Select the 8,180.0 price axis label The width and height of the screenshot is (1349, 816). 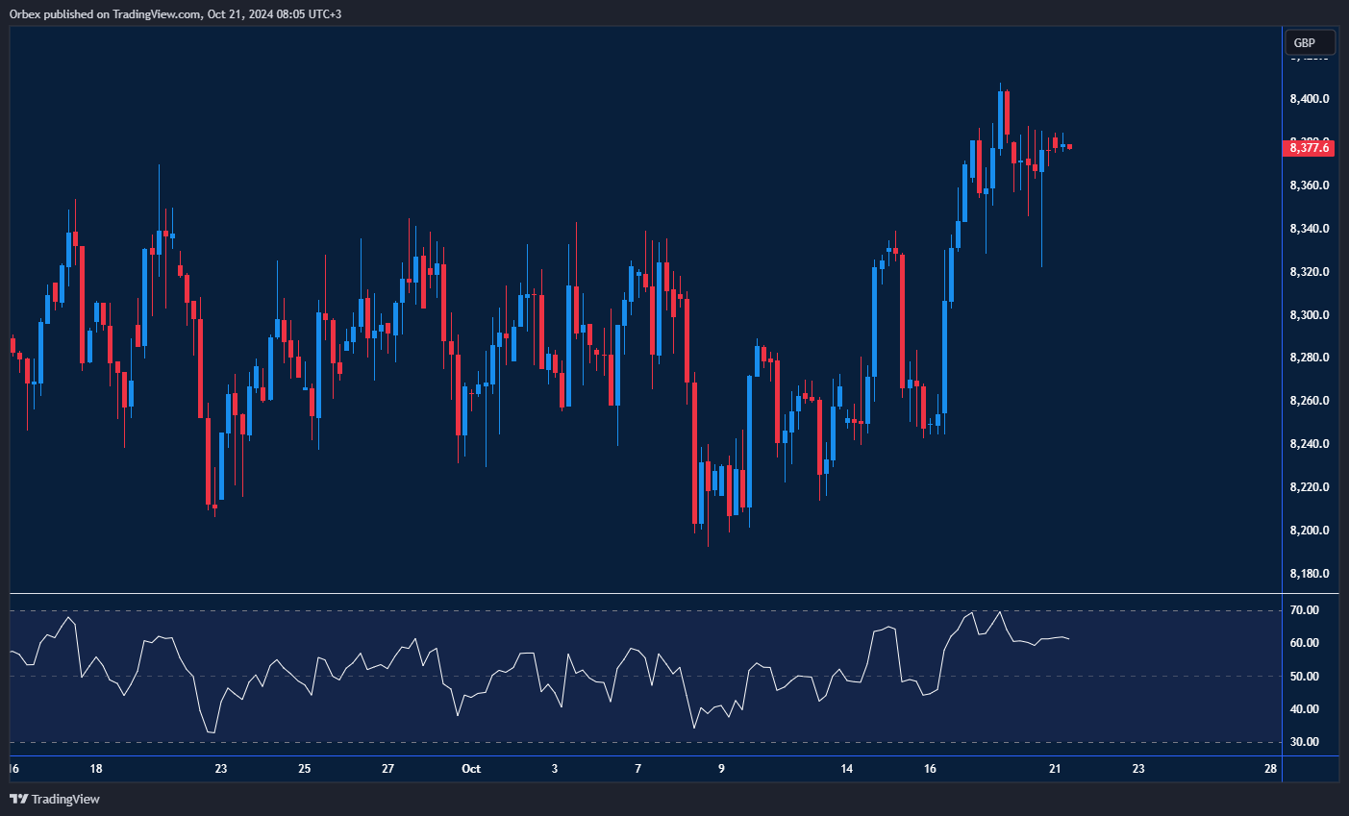[1309, 574]
